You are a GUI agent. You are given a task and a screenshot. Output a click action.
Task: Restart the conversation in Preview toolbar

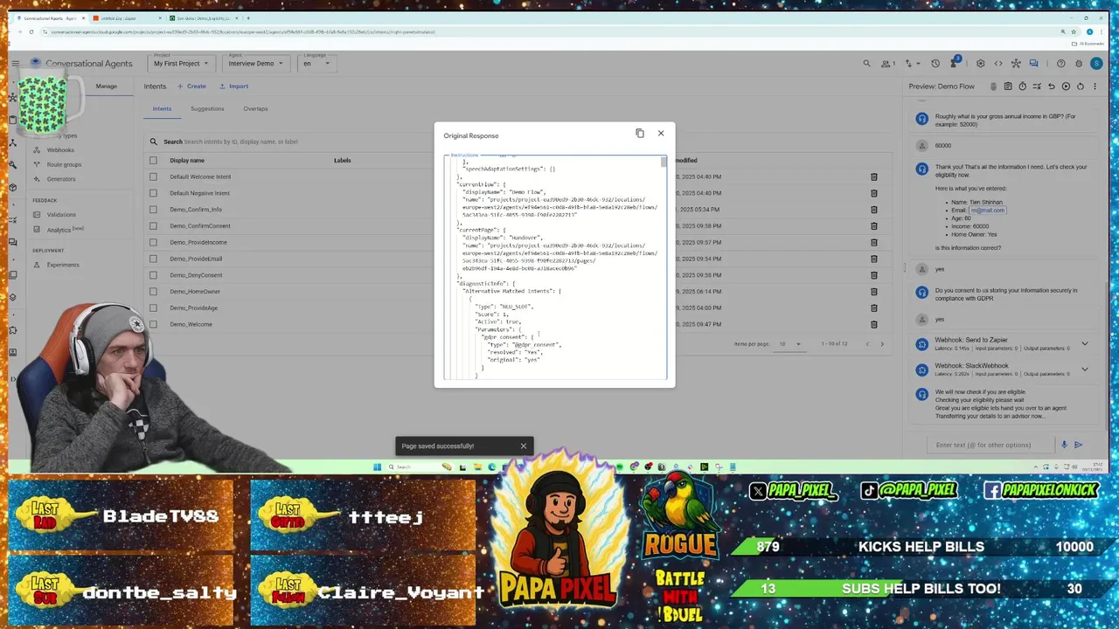1081,86
